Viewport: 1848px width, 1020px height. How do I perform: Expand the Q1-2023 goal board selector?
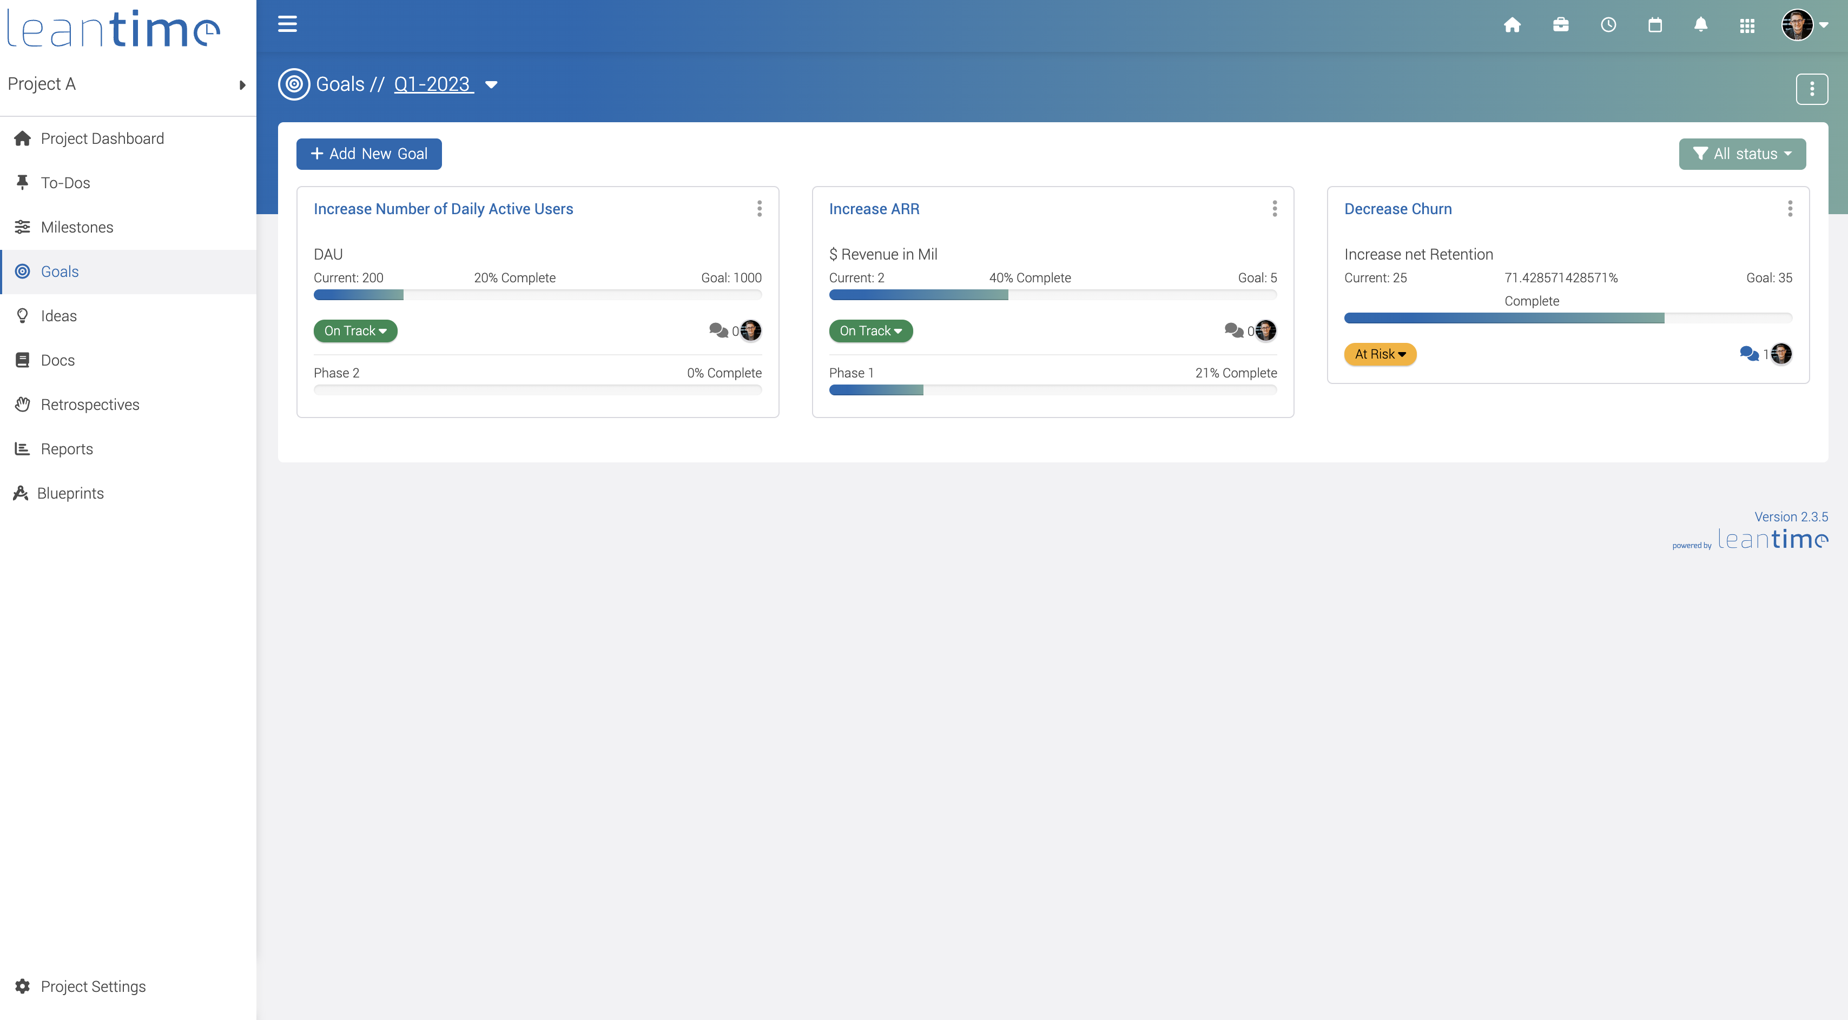tap(491, 85)
